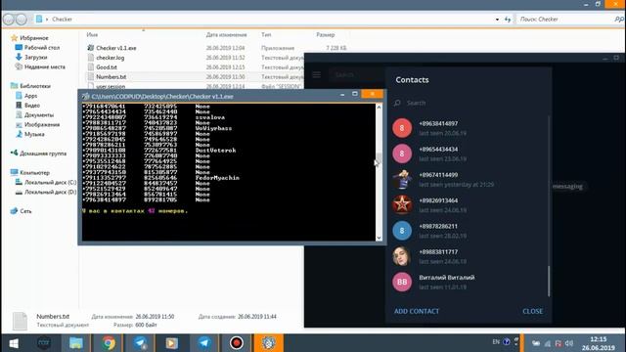The height and width of the screenshot is (352, 626).
Task: Click the console window title bar icon
Action: (86, 96)
